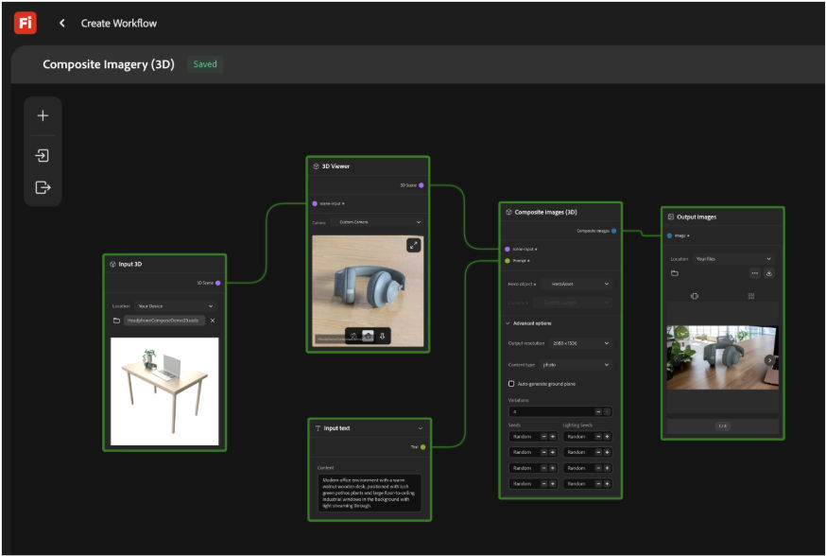Screen dimensions: 826x556
Task: Click the 3D Scene output port on 3D Viewer
Action: (421, 185)
